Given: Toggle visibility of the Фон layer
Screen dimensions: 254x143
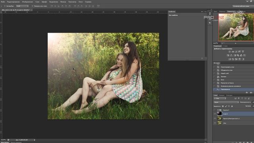Looking at the screenshot, I should [x=215, y=123].
